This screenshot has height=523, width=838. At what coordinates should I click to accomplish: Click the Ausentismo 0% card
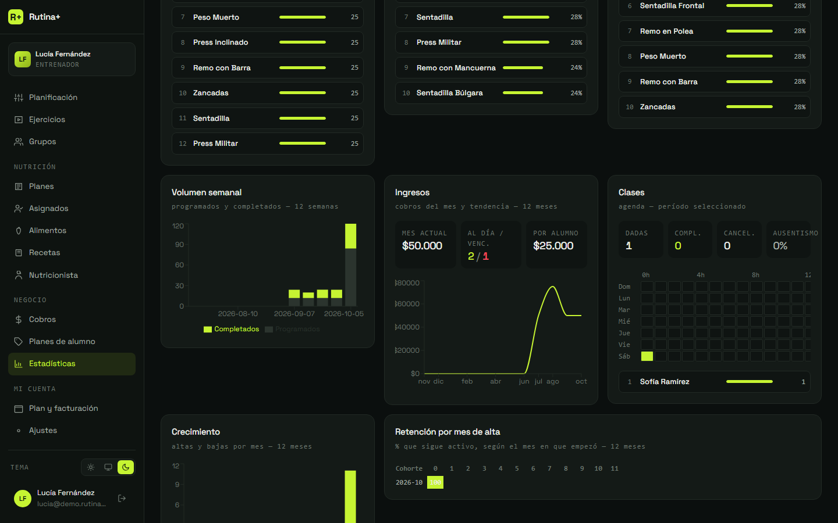pyautogui.click(x=789, y=239)
